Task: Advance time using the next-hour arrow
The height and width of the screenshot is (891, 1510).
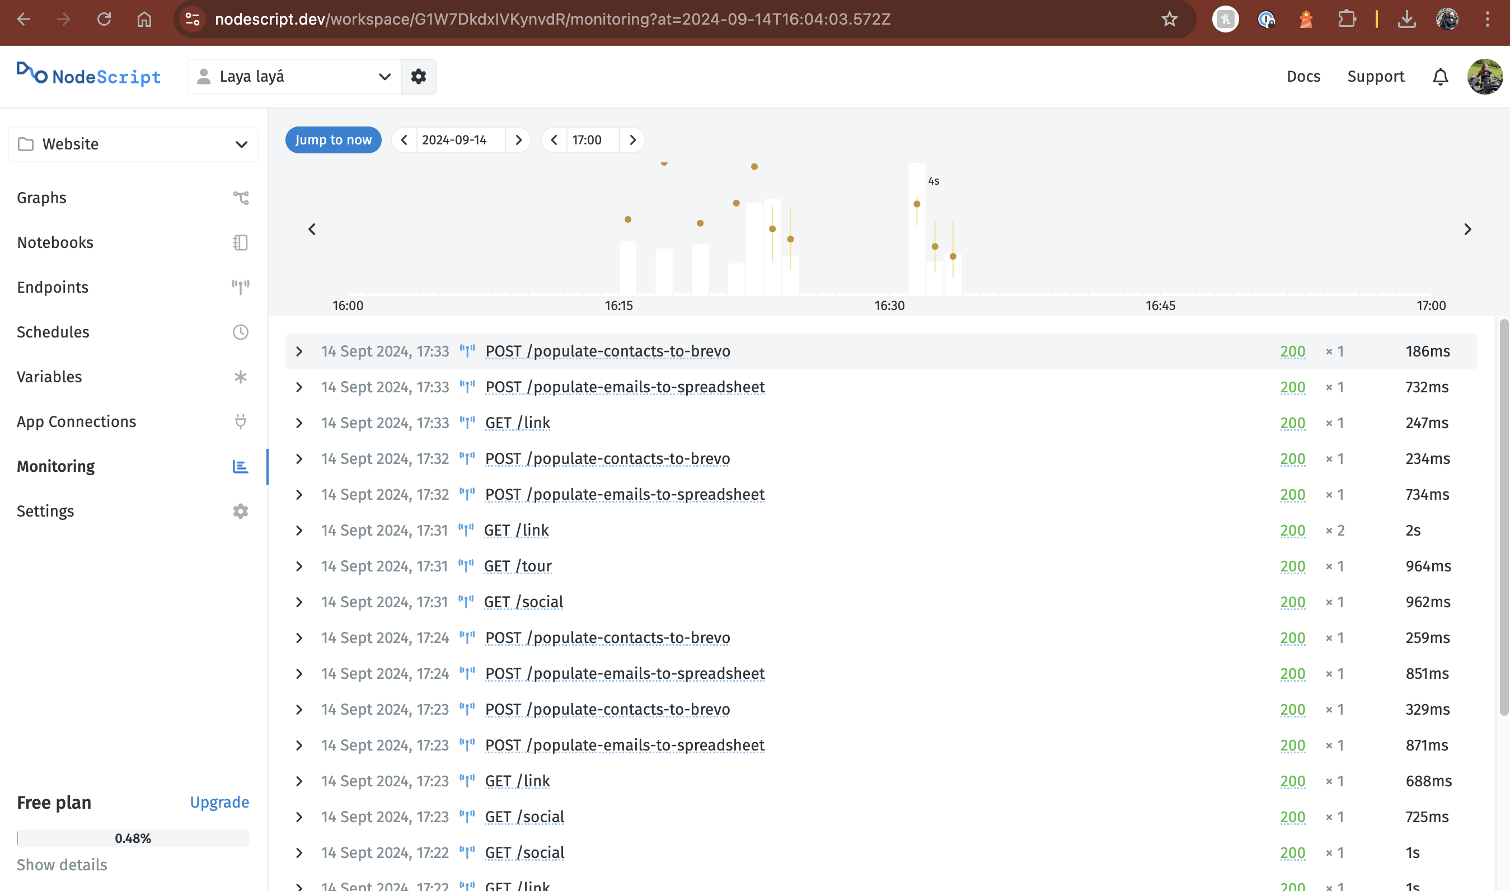Action: click(633, 140)
